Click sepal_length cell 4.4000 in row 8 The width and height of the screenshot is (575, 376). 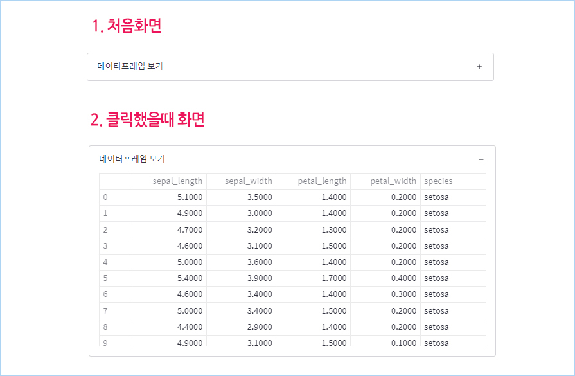point(170,327)
